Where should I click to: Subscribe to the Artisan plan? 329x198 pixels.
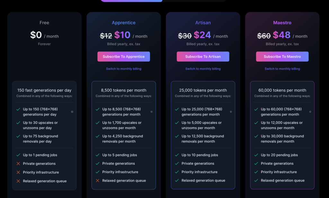coord(203,56)
